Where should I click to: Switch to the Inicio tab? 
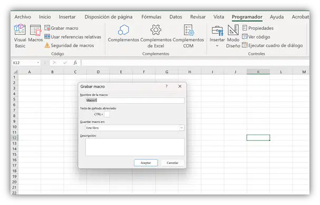pos(45,17)
